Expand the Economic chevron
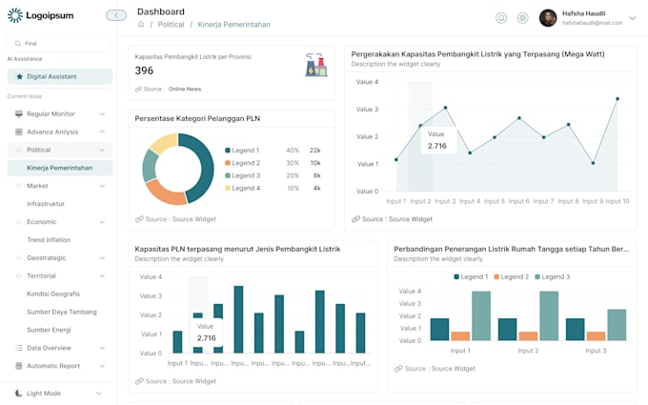Screen dimensions: 648x405 pyautogui.click(x=102, y=222)
